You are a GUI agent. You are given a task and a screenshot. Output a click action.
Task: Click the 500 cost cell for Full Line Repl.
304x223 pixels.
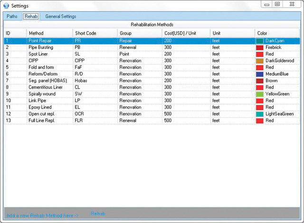tap(168, 121)
